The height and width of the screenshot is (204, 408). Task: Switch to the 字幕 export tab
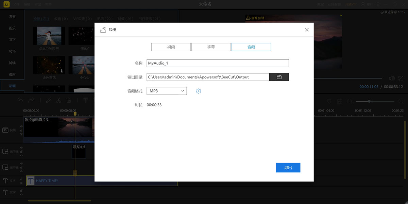[211, 47]
